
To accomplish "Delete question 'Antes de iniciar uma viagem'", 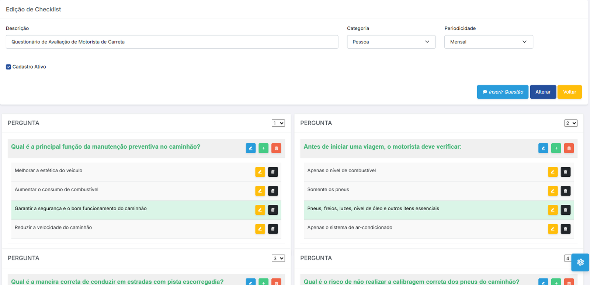I will pyautogui.click(x=569, y=148).
